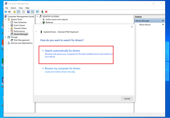Expand Audio inputs and outputs category
The image size is (170, 118).
pos(40,20)
